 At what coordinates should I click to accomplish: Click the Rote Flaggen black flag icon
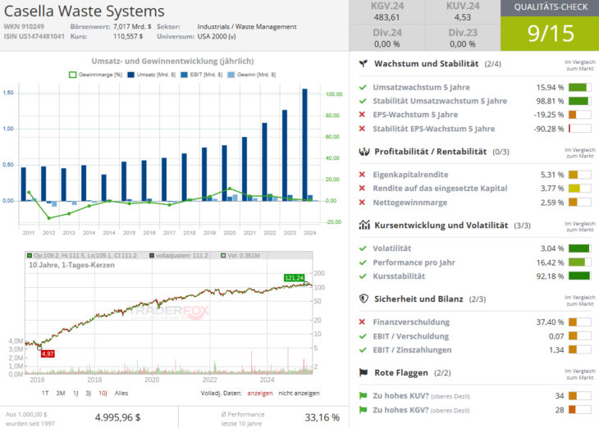tap(364, 372)
